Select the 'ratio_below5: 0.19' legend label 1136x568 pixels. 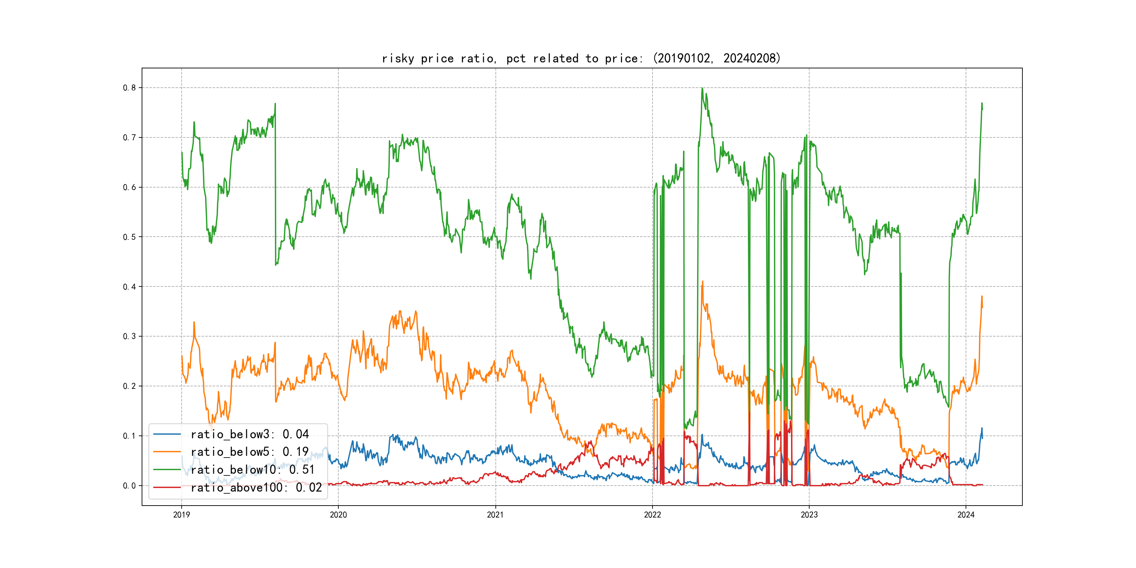pyautogui.click(x=250, y=452)
